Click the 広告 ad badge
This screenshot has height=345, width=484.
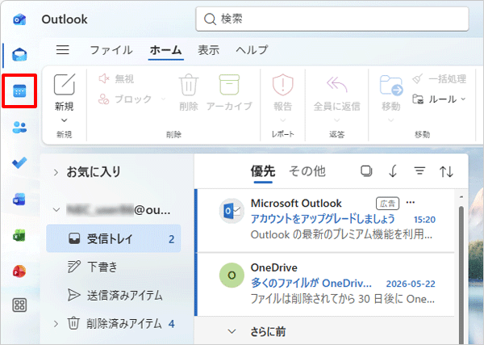(387, 204)
